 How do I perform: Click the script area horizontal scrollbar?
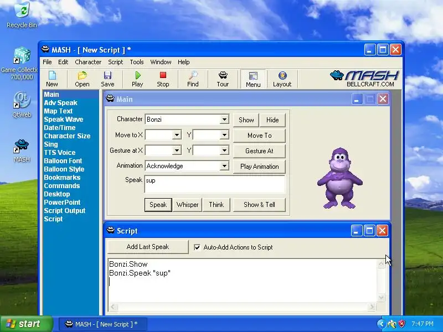point(243,307)
